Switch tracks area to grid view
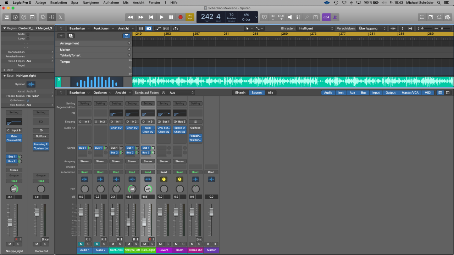The height and width of the screenshot is (255, 454). [141, 28]
